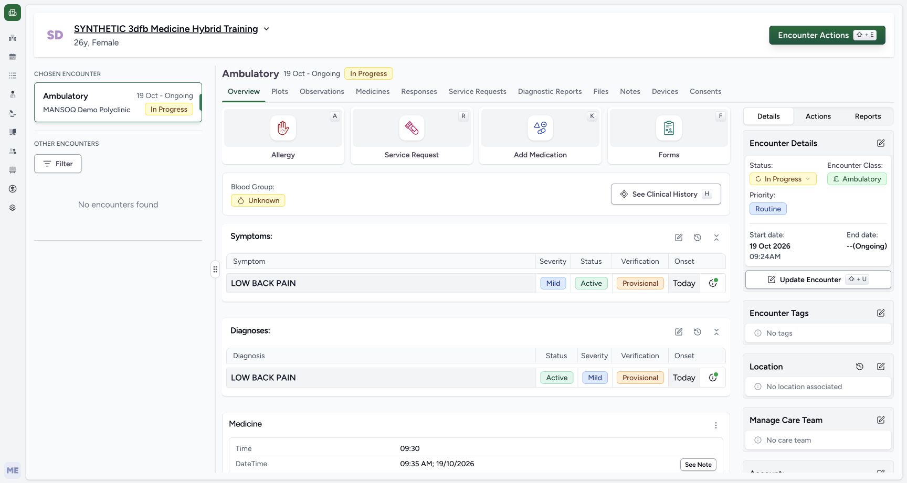Viewport: 907px width, 483px height.
Task: View diagnoses history with the clock icon
Action: click(x=698, y=332)
